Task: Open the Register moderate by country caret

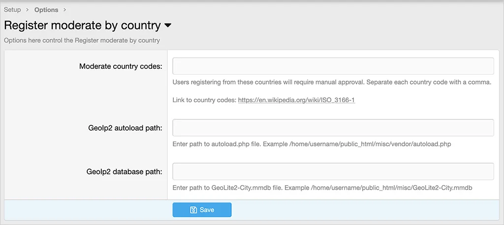Action: [x=168, y=25]
